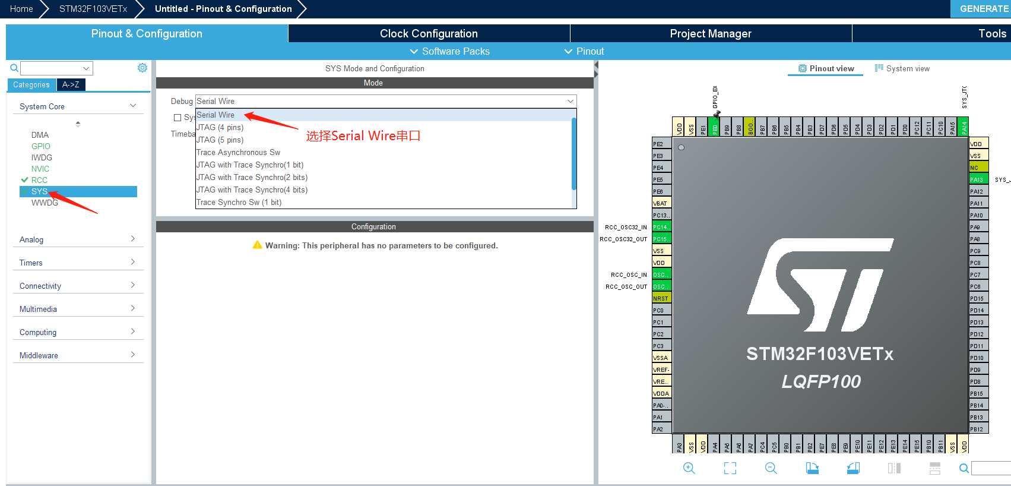Select the NRST pin on the chip
This screenshot has width=1011, height=486.
point(661,298)
